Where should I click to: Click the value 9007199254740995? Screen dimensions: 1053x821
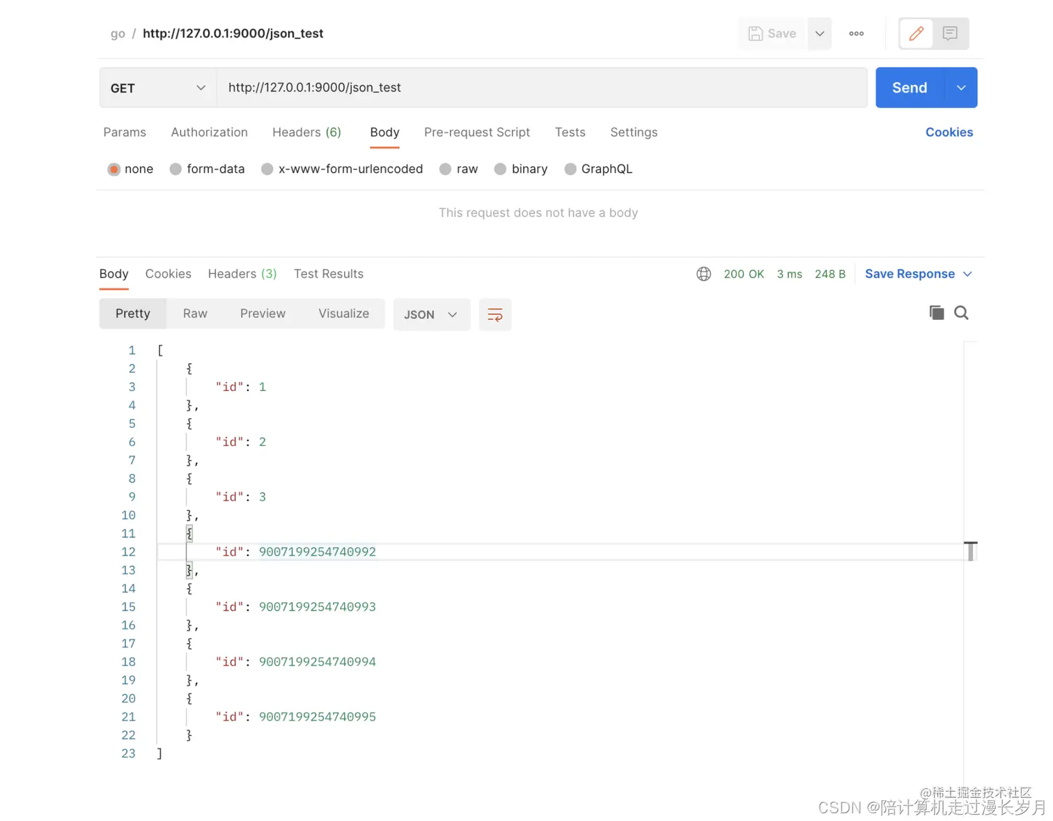[x=318, y=717]
